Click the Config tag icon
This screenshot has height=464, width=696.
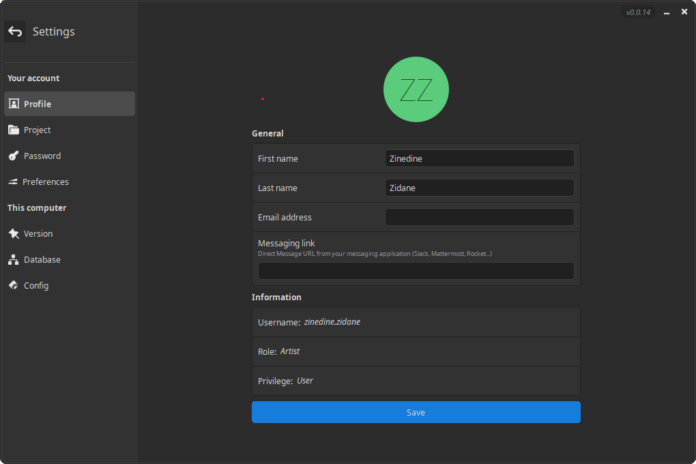(14, 286)
